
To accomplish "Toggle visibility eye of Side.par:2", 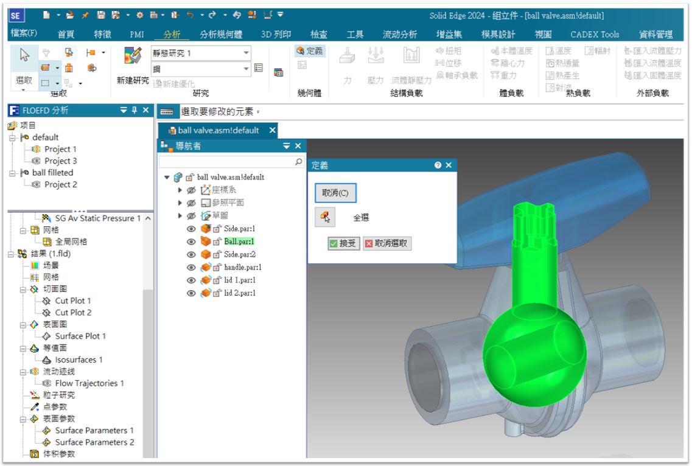I will (x=191, y=254).
